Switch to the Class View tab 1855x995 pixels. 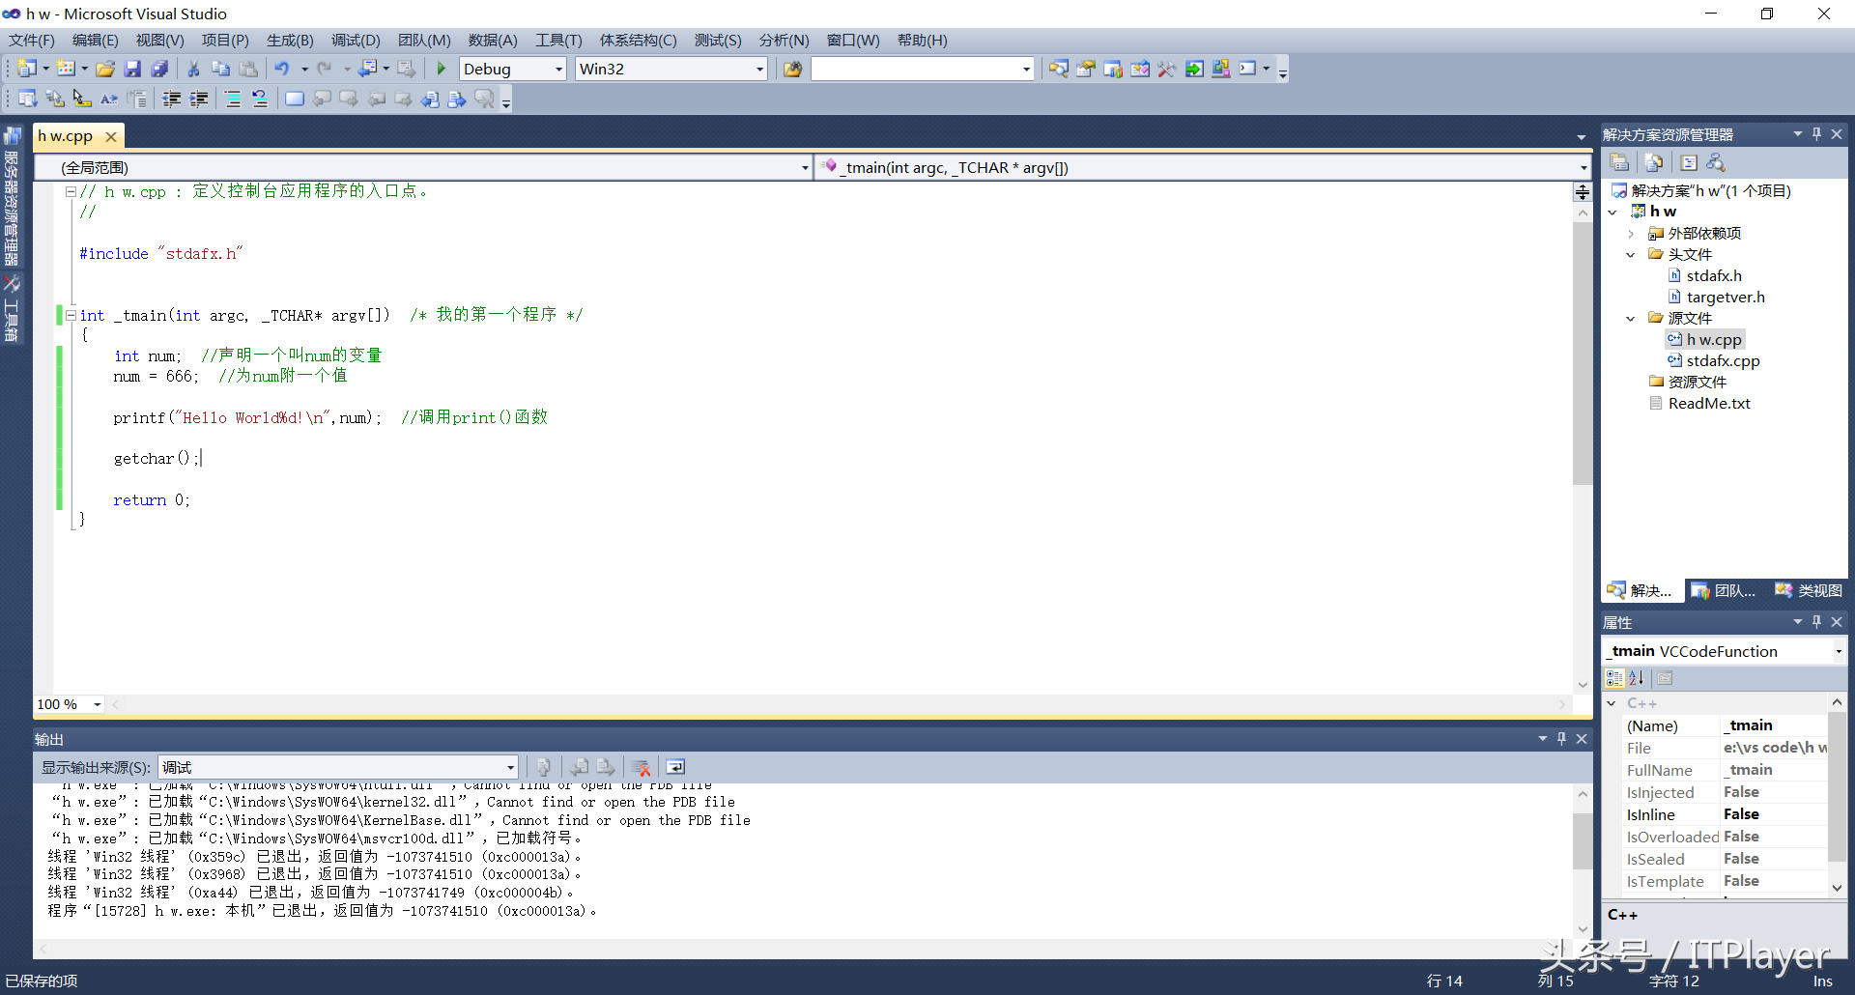[x=1810, y=590]
